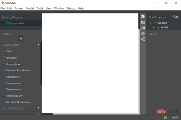Select the Dependency toolbox label
Viewport: 181px width, 120px height.
click(14, 89)
